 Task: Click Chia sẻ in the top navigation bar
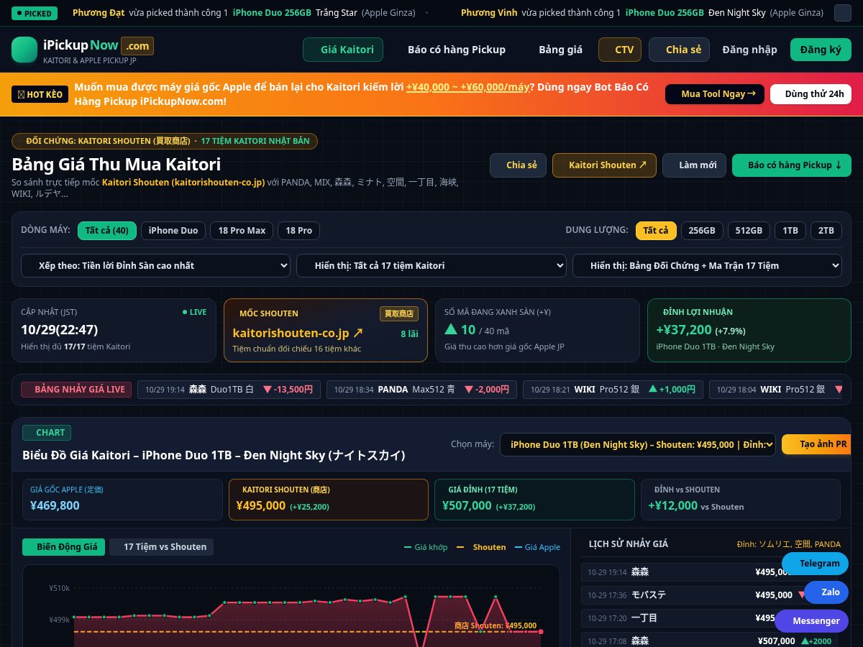tap(679, 50)
